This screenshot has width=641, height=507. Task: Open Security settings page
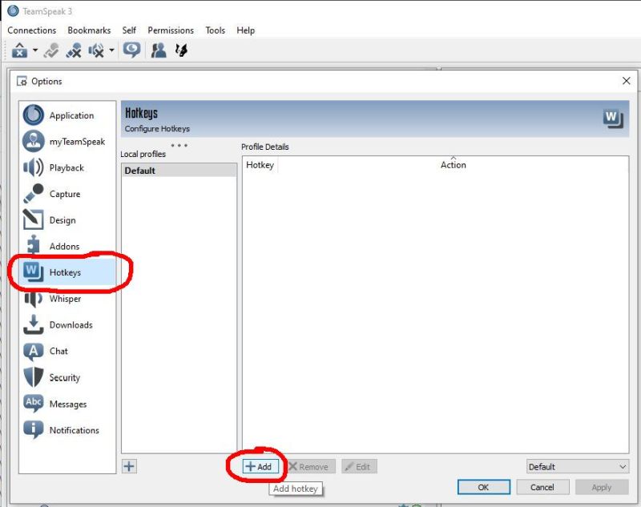pyautogui.click(x=67, y=377)
